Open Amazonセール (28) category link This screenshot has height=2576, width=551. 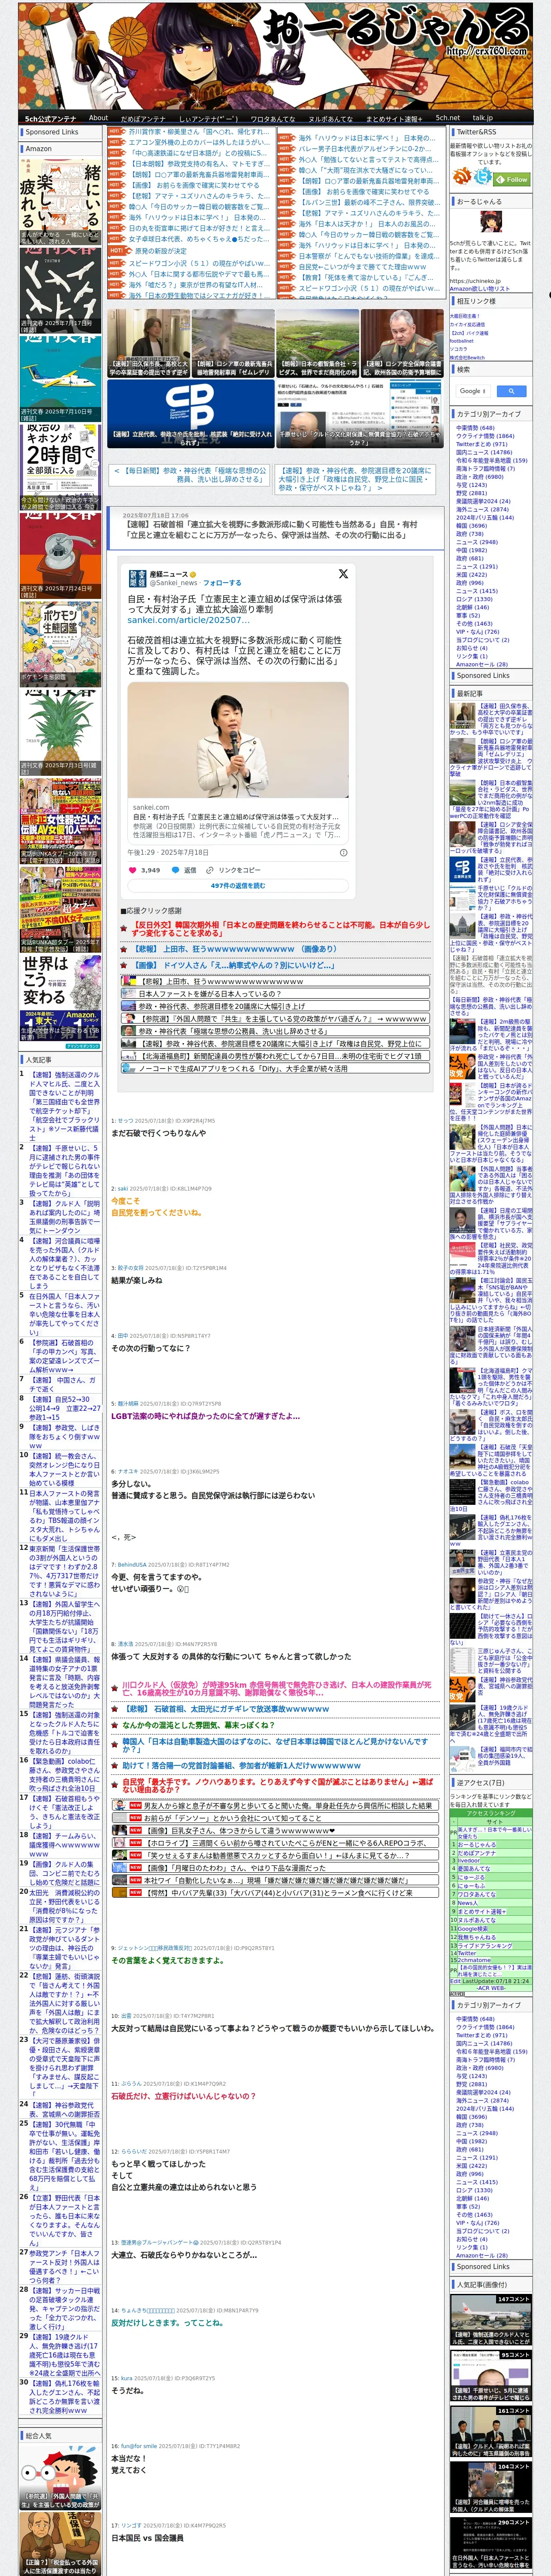482,664
